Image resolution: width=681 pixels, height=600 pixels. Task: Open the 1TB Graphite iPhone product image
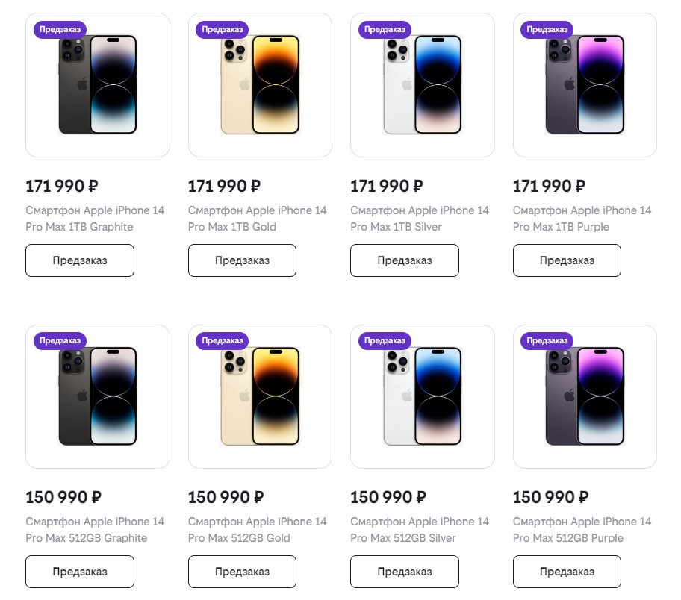tap(98, 85)
